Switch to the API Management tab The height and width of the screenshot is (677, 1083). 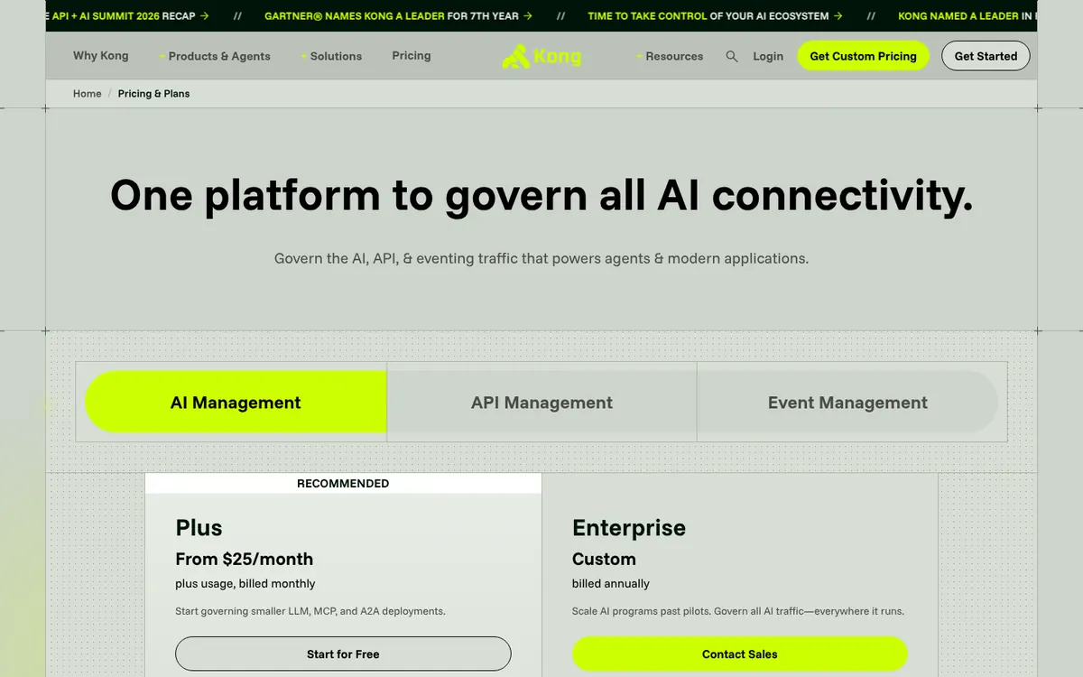(x=541, y=403)
